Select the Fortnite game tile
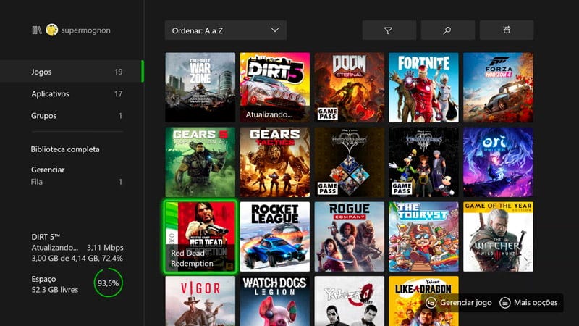The image size is (579, 326). (x=423, y=87)
